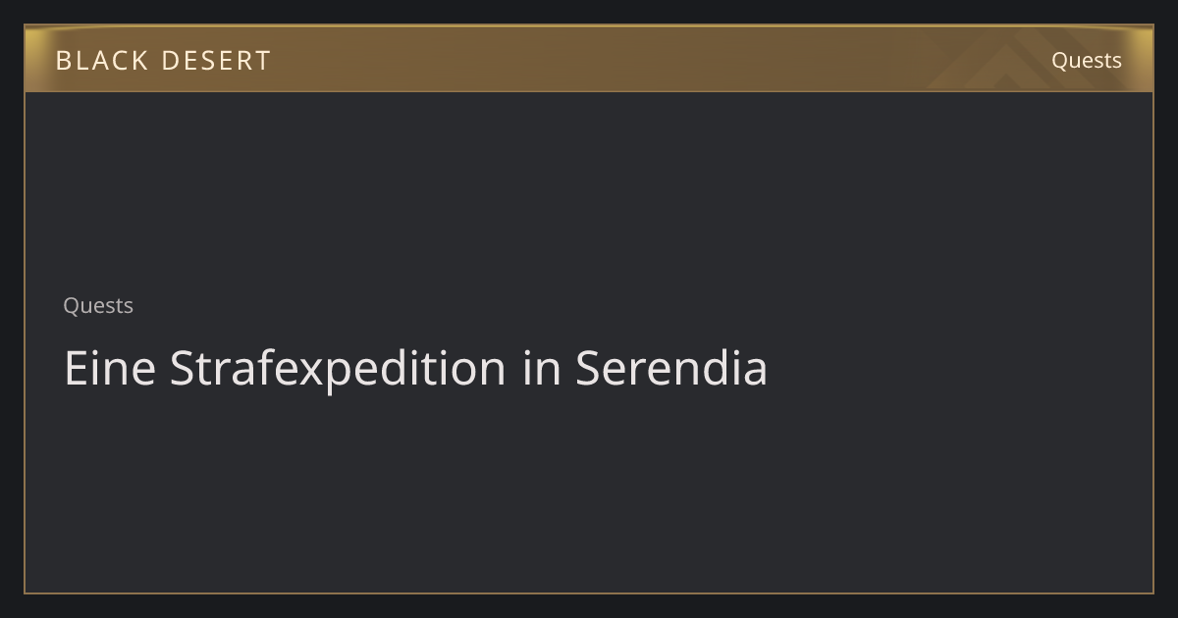Click the word Serendia in the heading
Image resolution: width=1178 pixels, height=618 pixels.
click(x=670, y=368)
